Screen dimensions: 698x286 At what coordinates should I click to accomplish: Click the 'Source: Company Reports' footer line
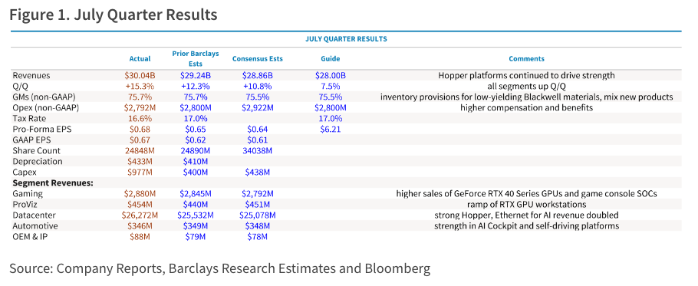tap(219, 268)
